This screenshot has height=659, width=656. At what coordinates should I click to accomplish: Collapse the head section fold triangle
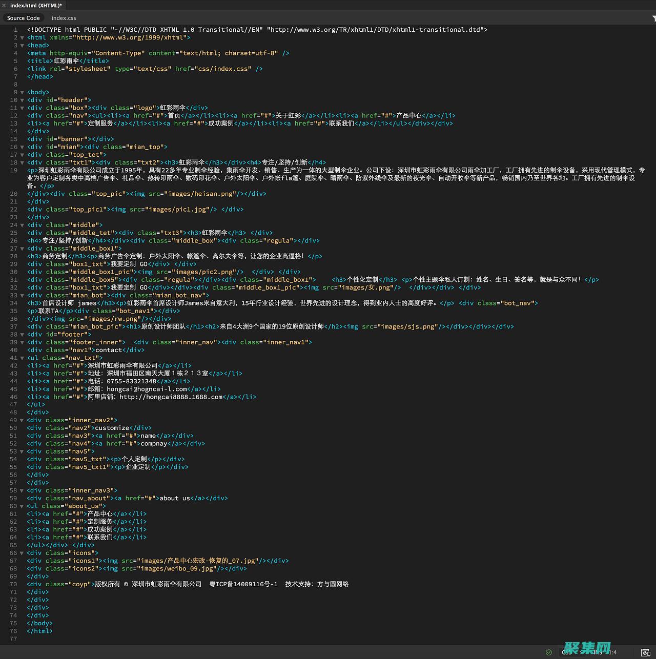[x=22, y=45]
